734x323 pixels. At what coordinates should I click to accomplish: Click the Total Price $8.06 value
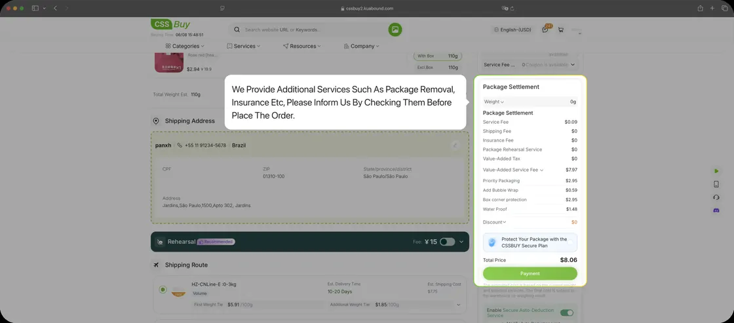(568, 260)
